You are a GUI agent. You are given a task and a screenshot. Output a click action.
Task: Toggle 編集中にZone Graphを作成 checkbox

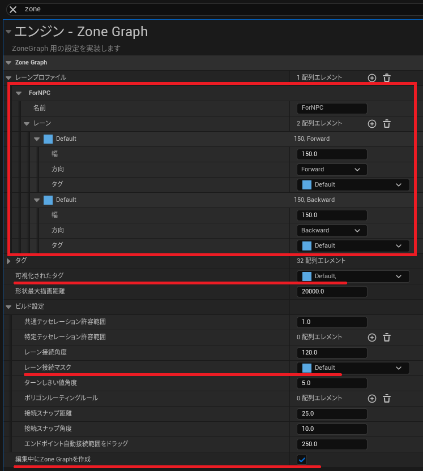point(302,460)
